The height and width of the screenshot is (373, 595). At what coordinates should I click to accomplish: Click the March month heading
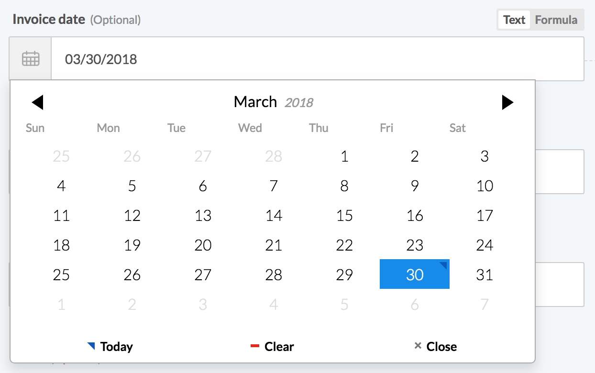click(x=255, y=101)
